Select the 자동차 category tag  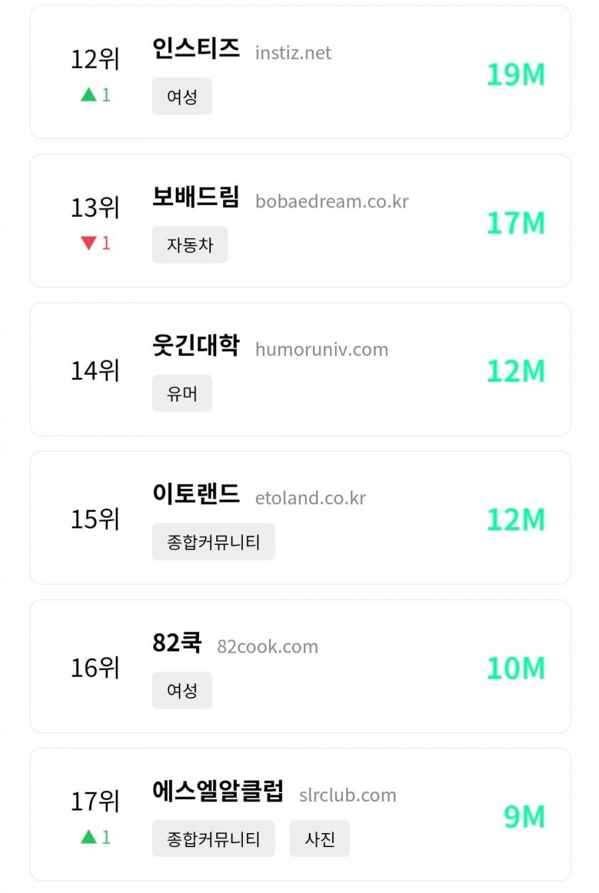[190, 245]
